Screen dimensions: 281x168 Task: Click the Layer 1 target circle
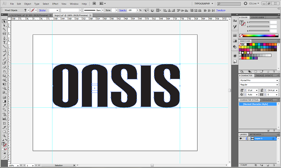click(273, 139)
